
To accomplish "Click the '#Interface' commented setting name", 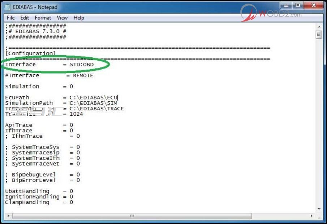I will (x=22, y=76).
